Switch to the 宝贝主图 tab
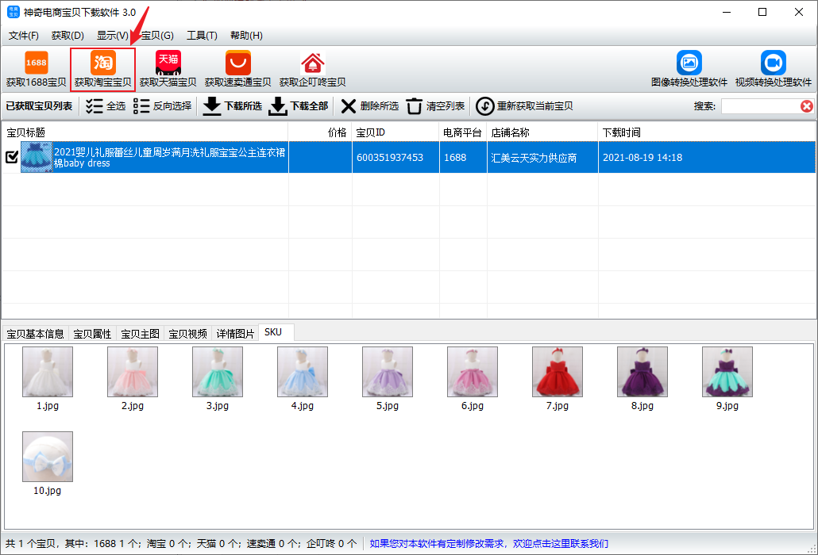The height and width of the screenshot is (555, 818). click(x=140, y=334)
